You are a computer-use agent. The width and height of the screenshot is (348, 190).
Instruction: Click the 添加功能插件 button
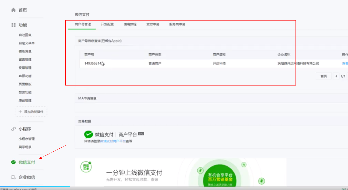click(31, 112)
